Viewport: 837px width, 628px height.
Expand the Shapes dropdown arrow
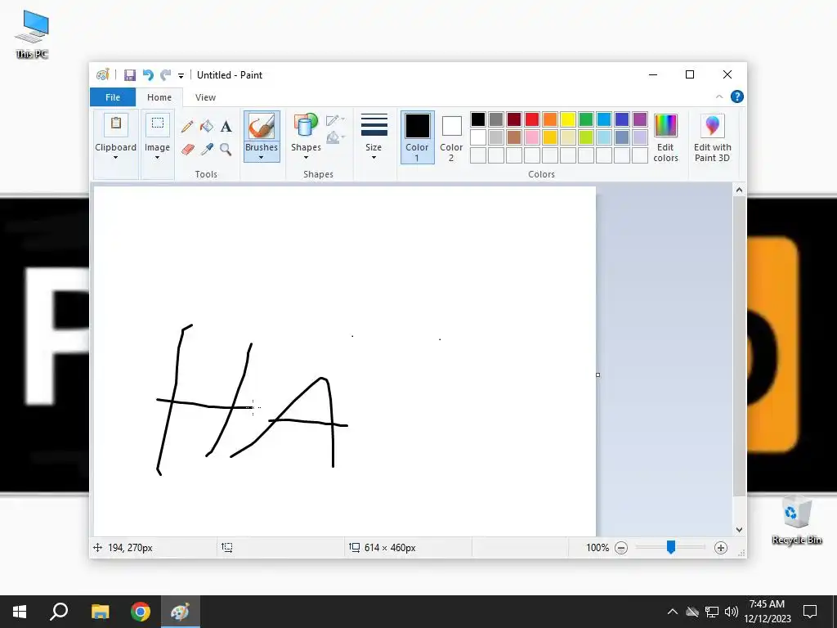(x=306, y=158)
